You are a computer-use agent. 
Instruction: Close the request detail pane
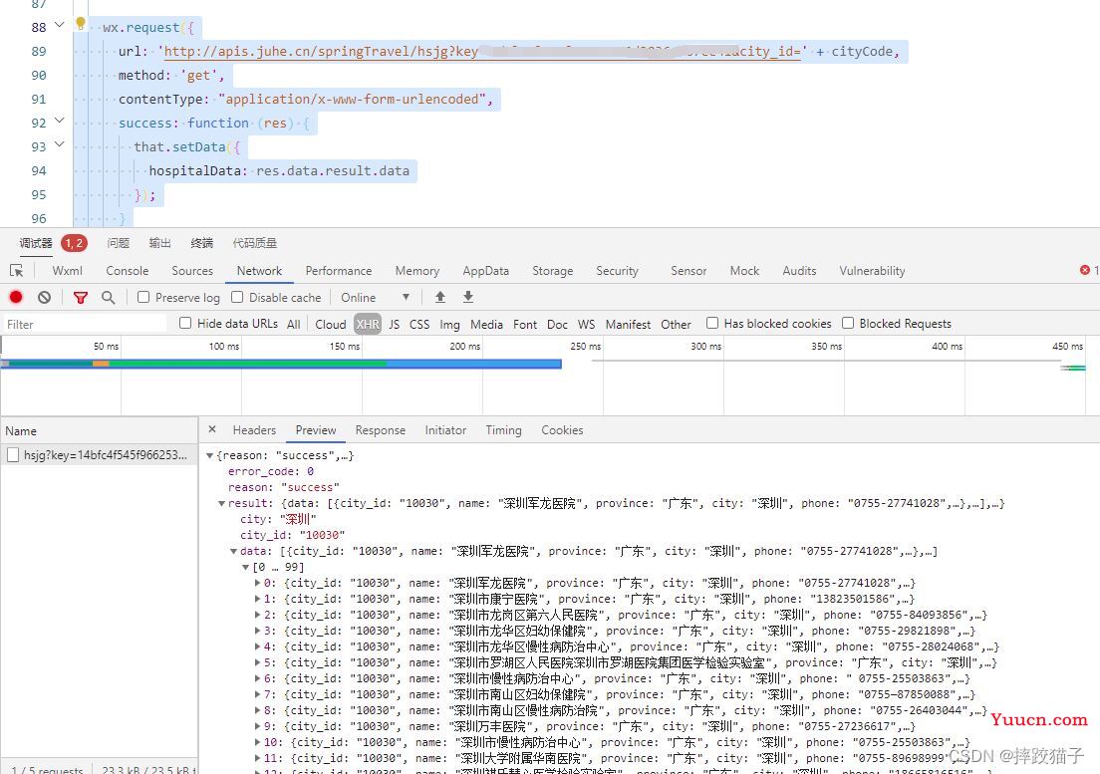(x=212, y=429)
